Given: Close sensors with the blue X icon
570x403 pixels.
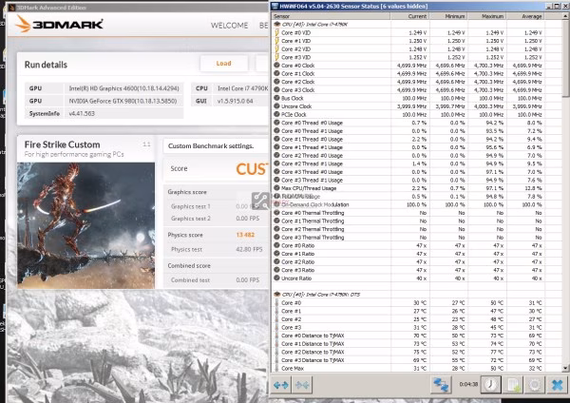Looking at the screenshot, I should pyautogui.click(x=557, y=385).
